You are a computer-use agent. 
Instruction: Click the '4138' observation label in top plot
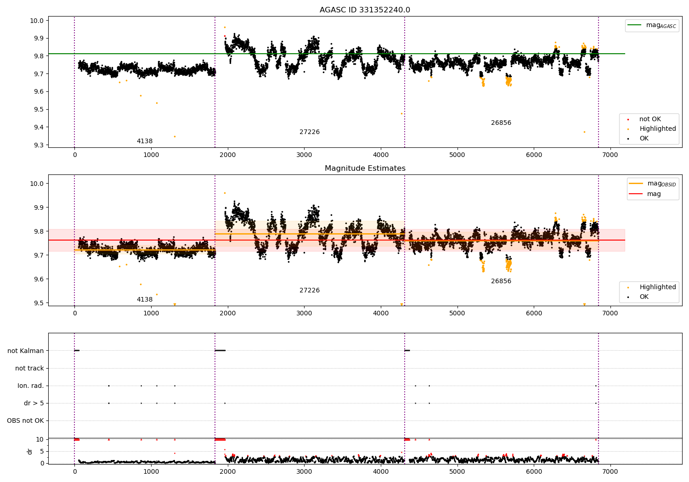(x=145, y=141)
